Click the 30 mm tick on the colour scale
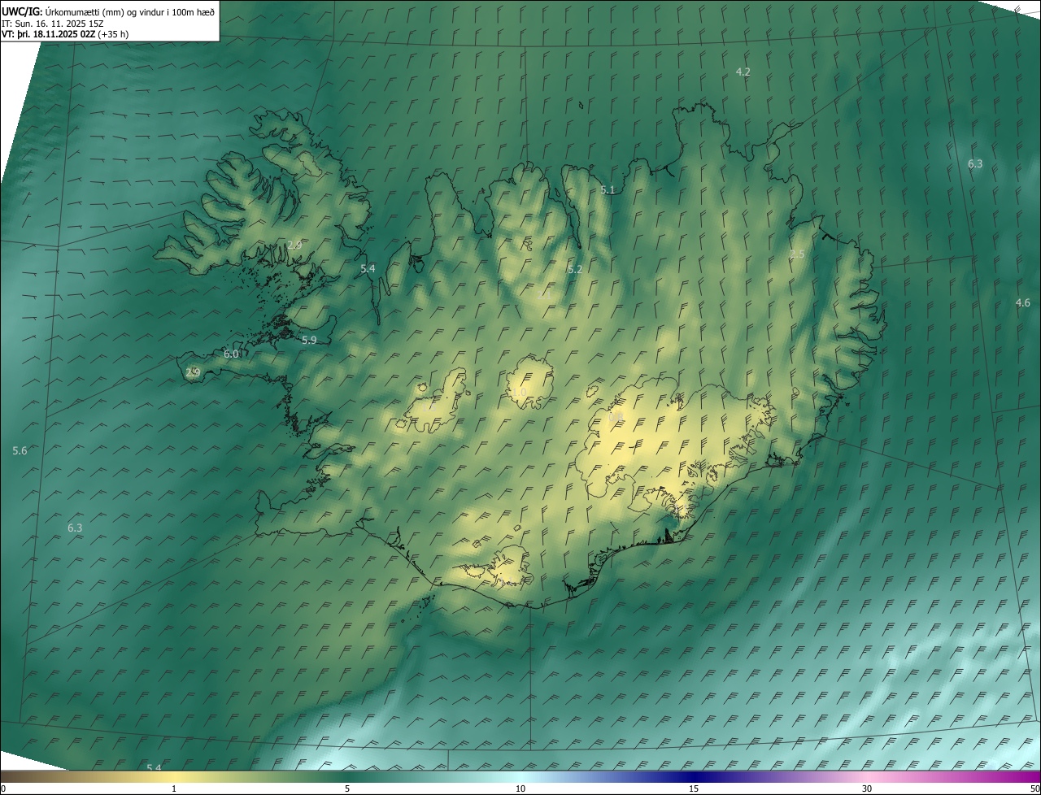The image size is (1041, 795). pos(867,788)
